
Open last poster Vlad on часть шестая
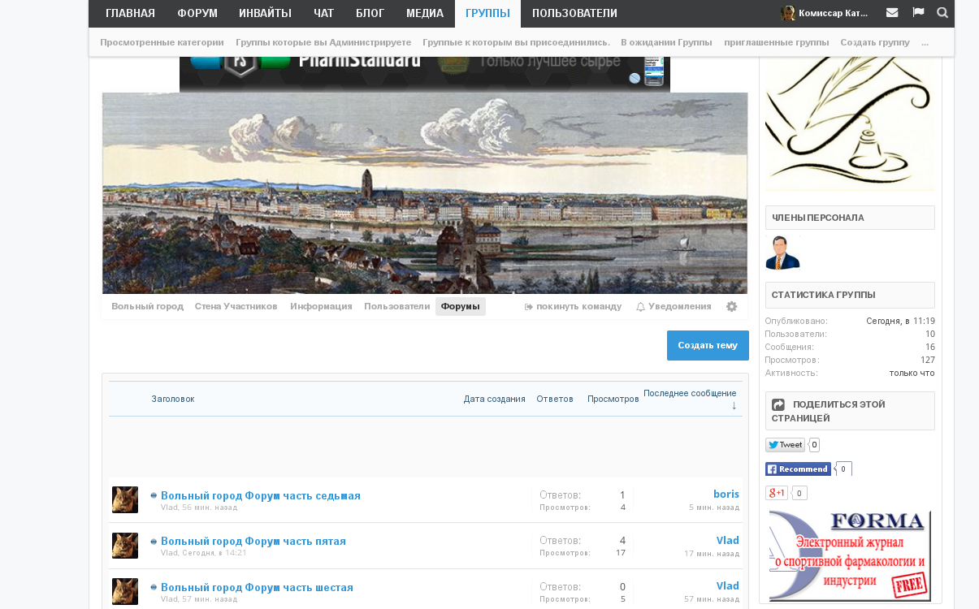[727, 585]
